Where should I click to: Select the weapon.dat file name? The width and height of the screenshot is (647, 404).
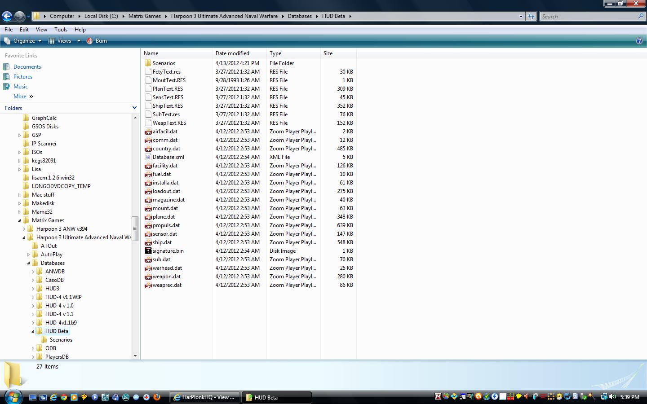167,277
